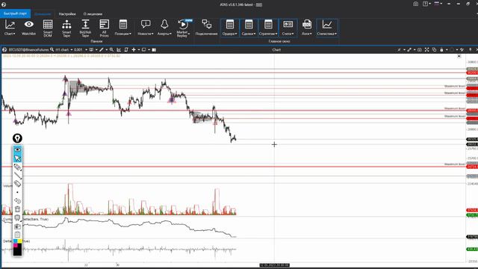The width and height of the screenshot is (478, 269).
Task: Click the fullscreen expand arrows icon
Action: pyautogui.click(x=426, y=50)
